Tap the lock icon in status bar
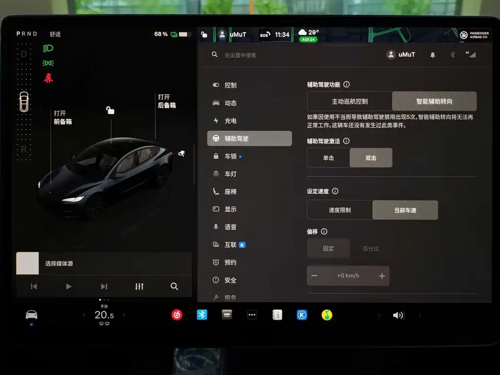The image size is (500, 375). (204, 35)
